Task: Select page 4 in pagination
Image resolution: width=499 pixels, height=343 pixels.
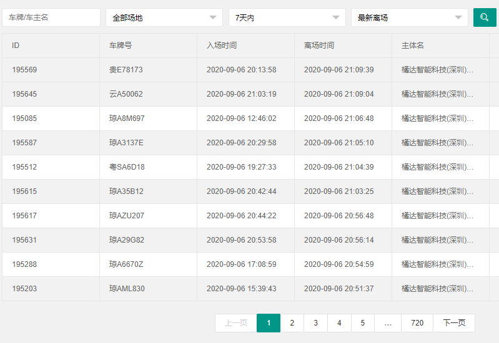Action: [x=339, y=323]
